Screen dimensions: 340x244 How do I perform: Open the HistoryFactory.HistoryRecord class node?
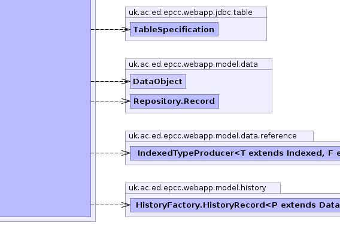coord(235,205)
